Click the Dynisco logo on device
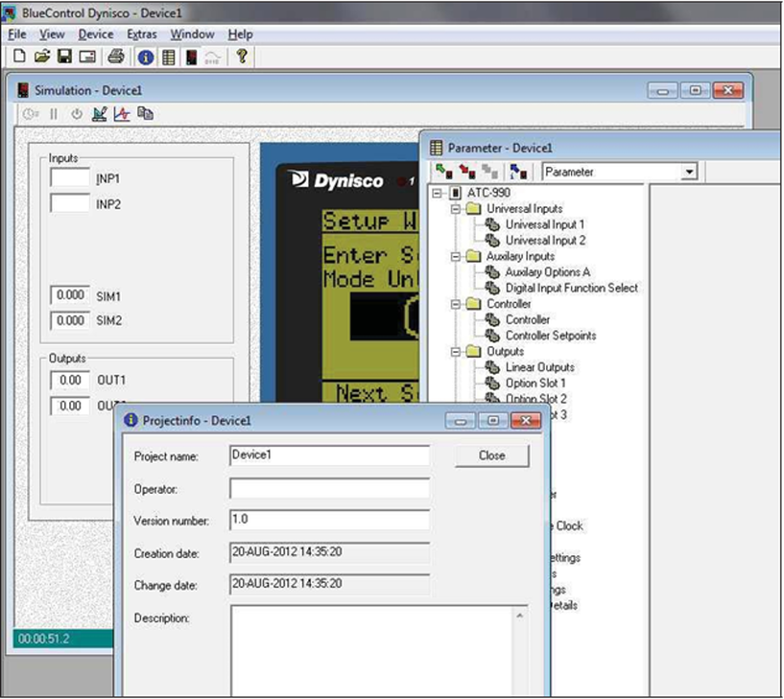 [x=337, y=180]
